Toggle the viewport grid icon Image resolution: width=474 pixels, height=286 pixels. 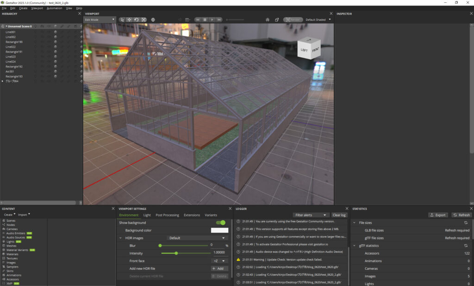point(268,20)
